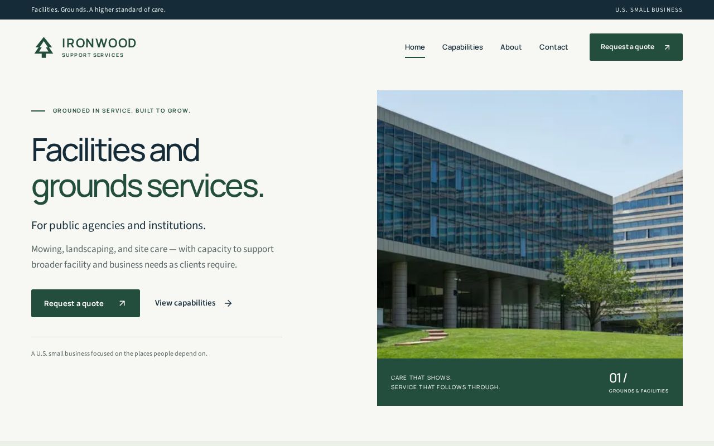Click the hero Request a quote button label

coord(74,303)
